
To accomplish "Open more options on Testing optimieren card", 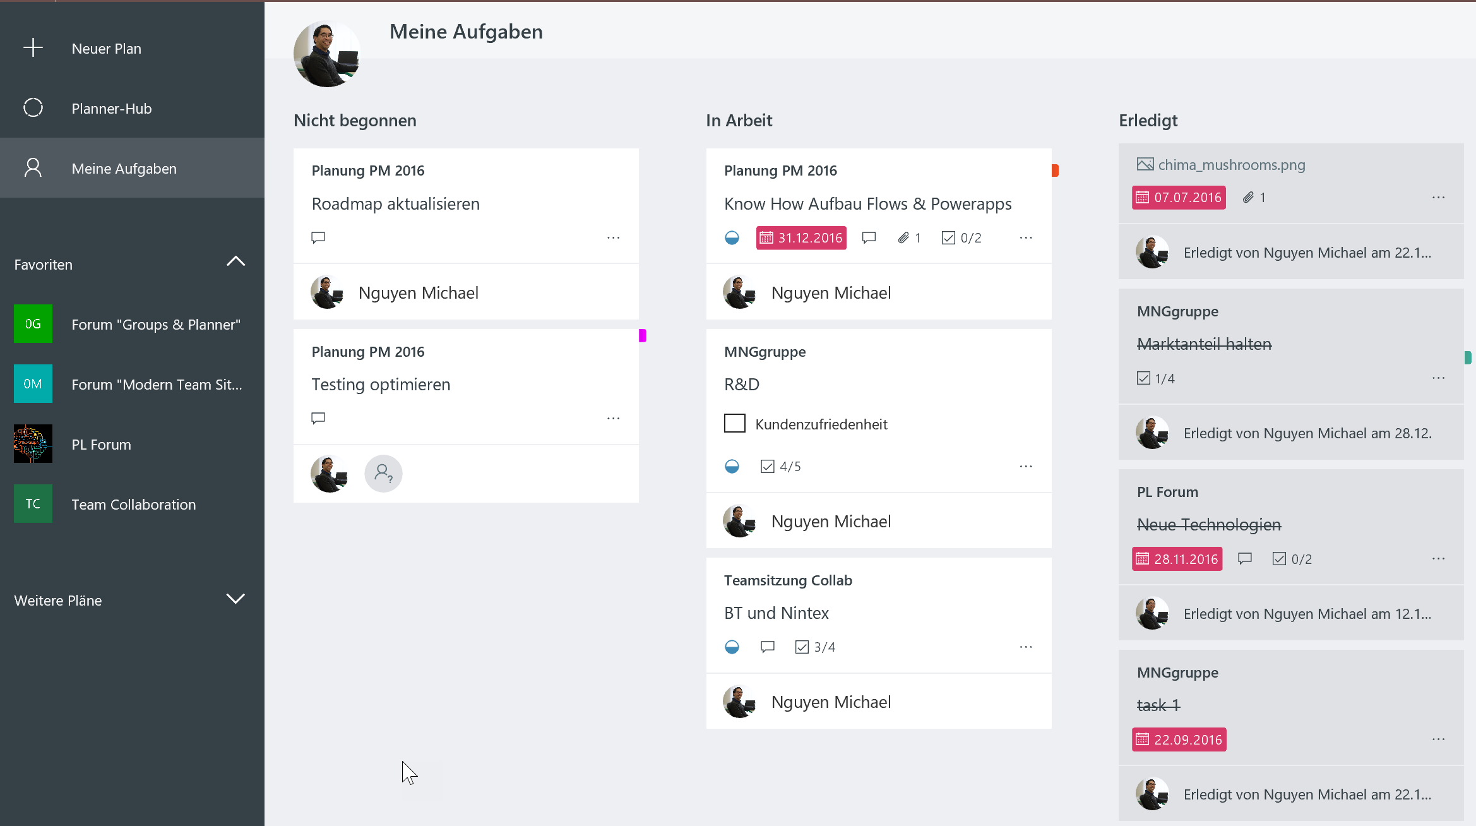I will [x=613, y=418].
